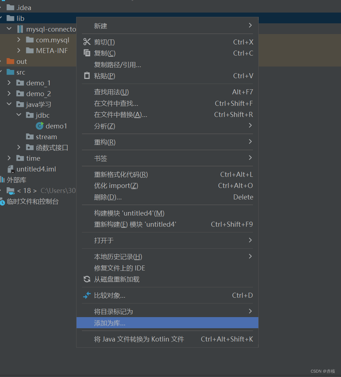Open the 将目录标记为 submenu
Screen dimensions: 341x377
167,311
